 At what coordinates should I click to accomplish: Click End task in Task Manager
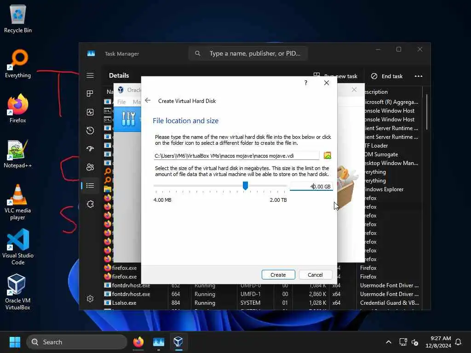[387, 76]
